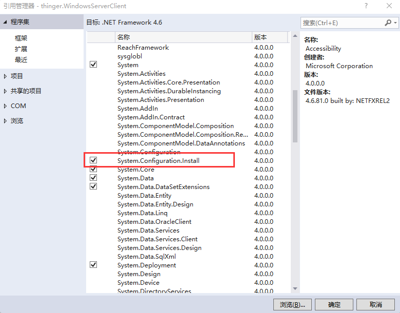Screen dimensions: 400x313
Task: Select the System.AddIn.Contract row
Action: pos(188,117)
